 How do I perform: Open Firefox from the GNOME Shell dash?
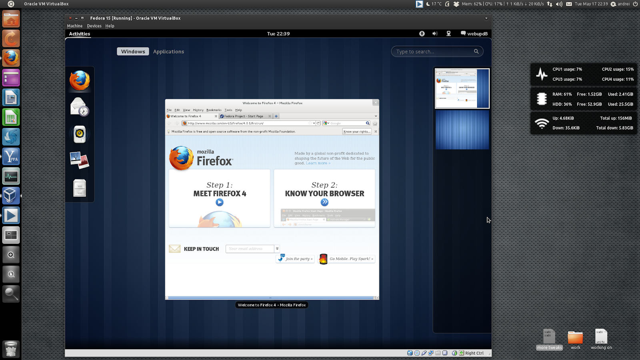(80, 80)
